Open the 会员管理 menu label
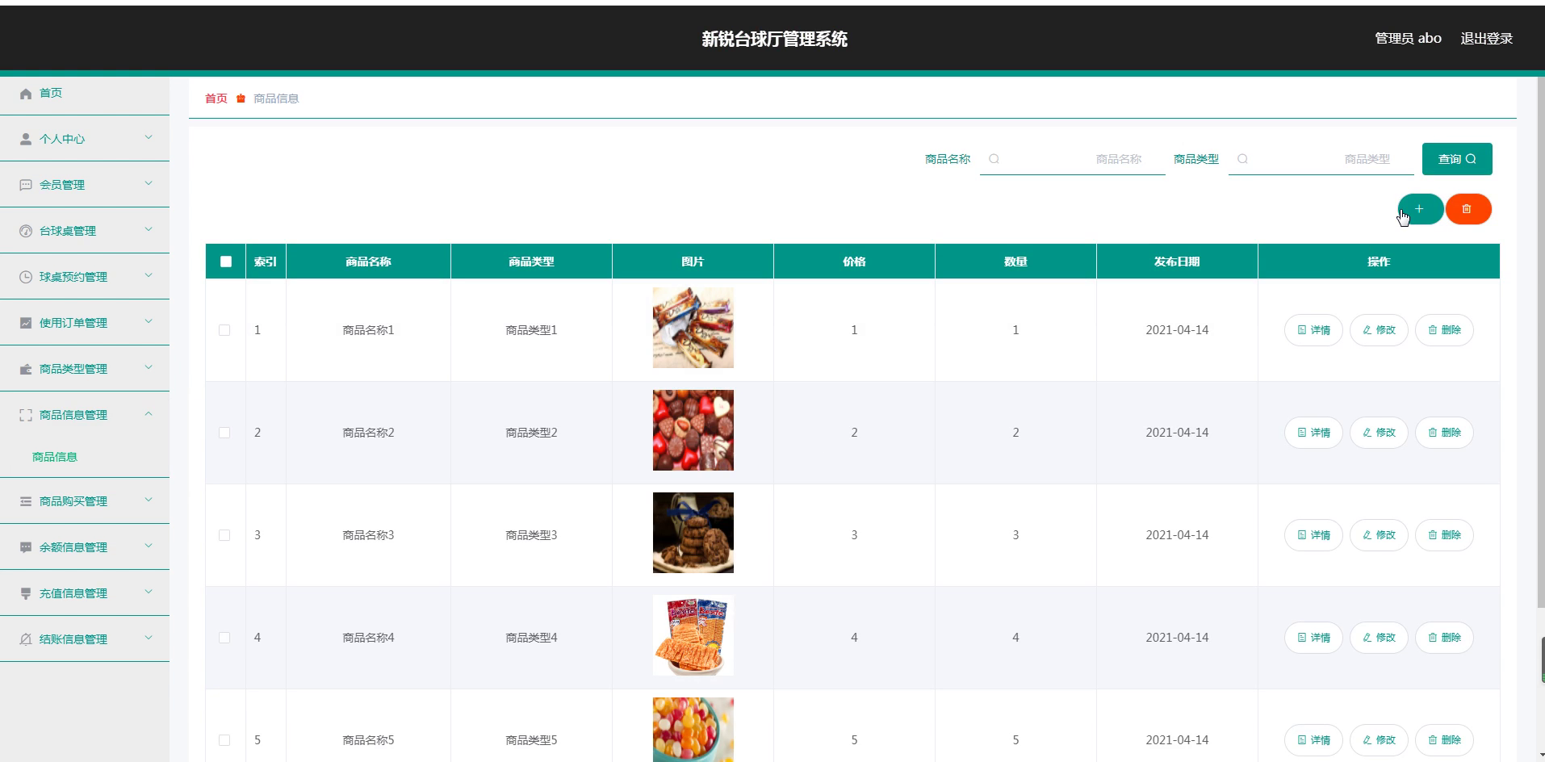 click(62, 185)
